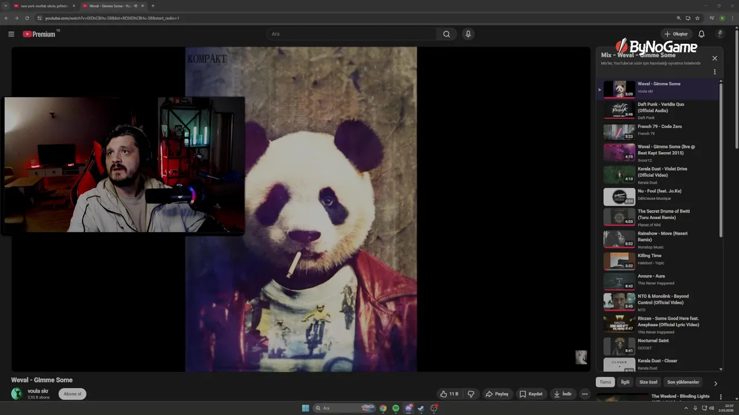Open the taskbar volume control
Image resolution: width=739 pixels, height=415 pixels.
[711, 408]
